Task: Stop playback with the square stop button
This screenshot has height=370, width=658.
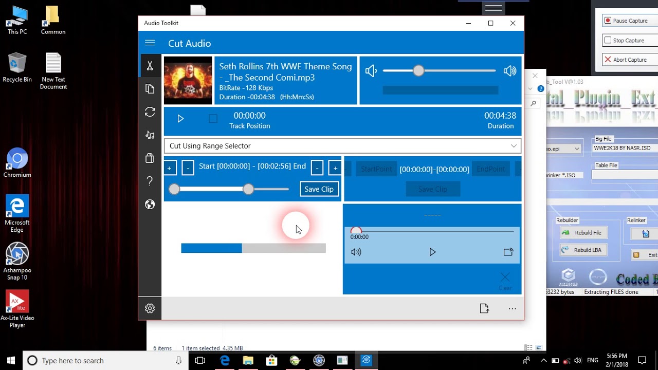Action: coord(213,119)
